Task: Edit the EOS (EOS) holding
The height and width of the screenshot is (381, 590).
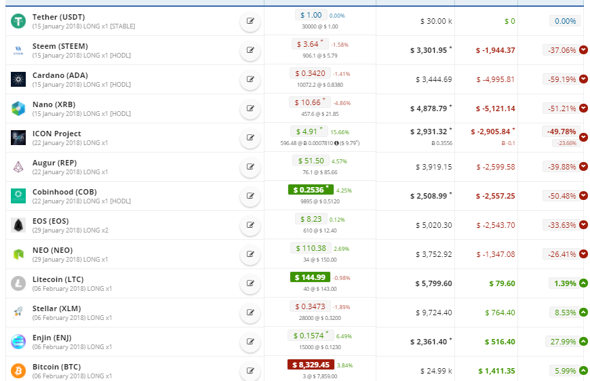Action: pos(250,225)
